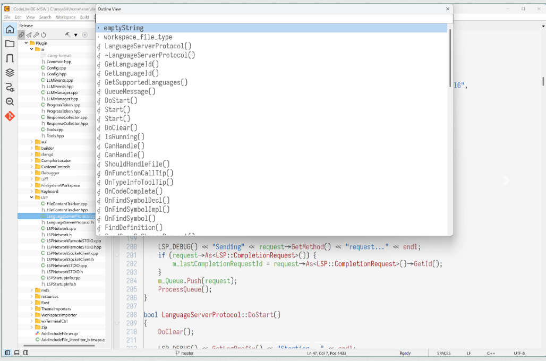Select GetSupportedLanguages() in the outline

(271, 82)
